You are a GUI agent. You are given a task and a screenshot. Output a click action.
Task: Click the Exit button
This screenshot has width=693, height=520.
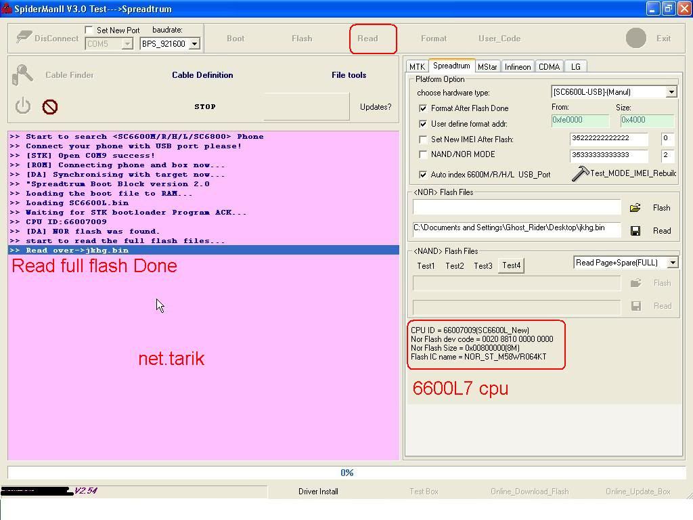tap(663, 39)
